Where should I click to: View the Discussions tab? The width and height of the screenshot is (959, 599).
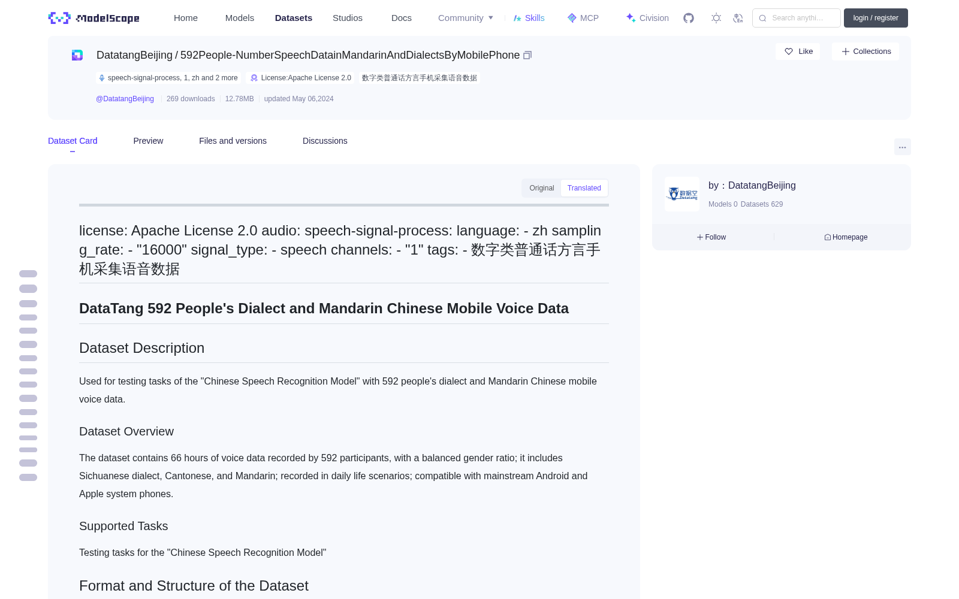pyautogui.click(x=325, y=141)
